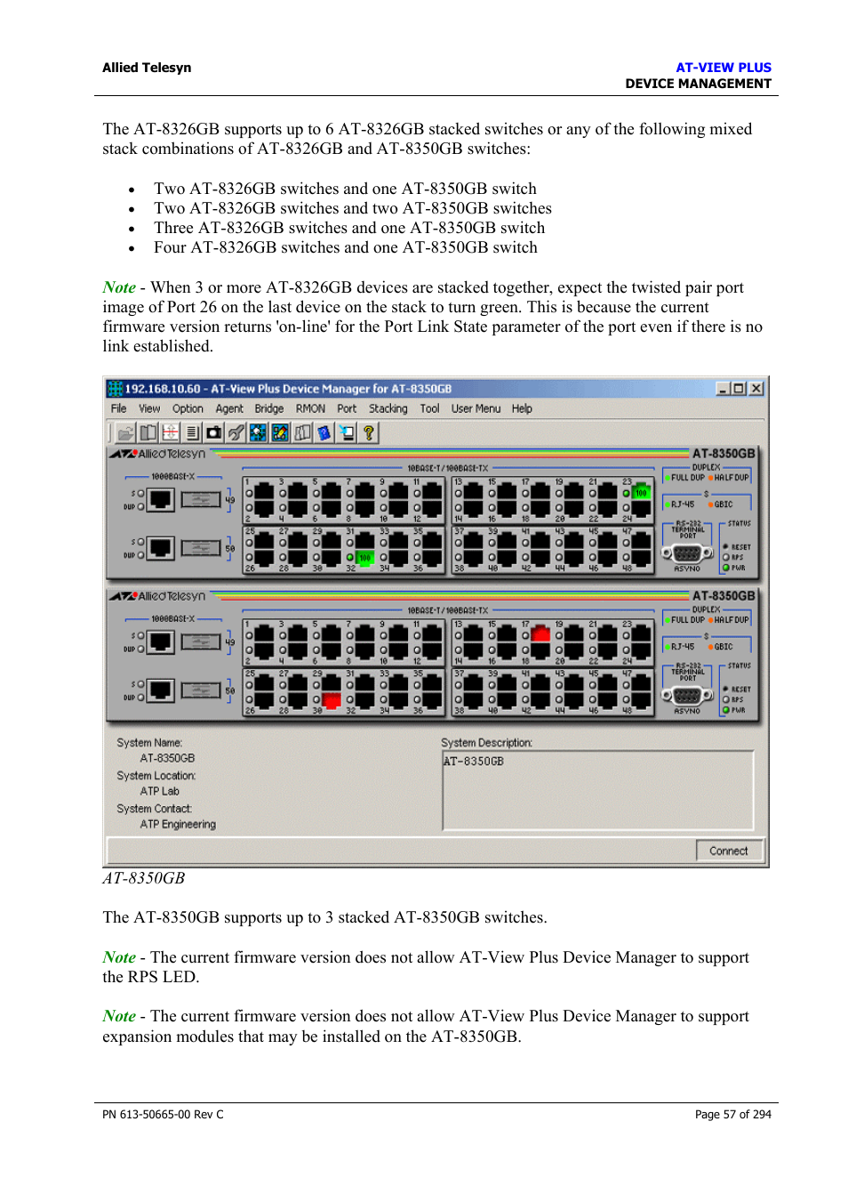This screenshot has width=848, height=1202.
Task: Click the open-book toolbar icon
Action: (x=148, y=433)
